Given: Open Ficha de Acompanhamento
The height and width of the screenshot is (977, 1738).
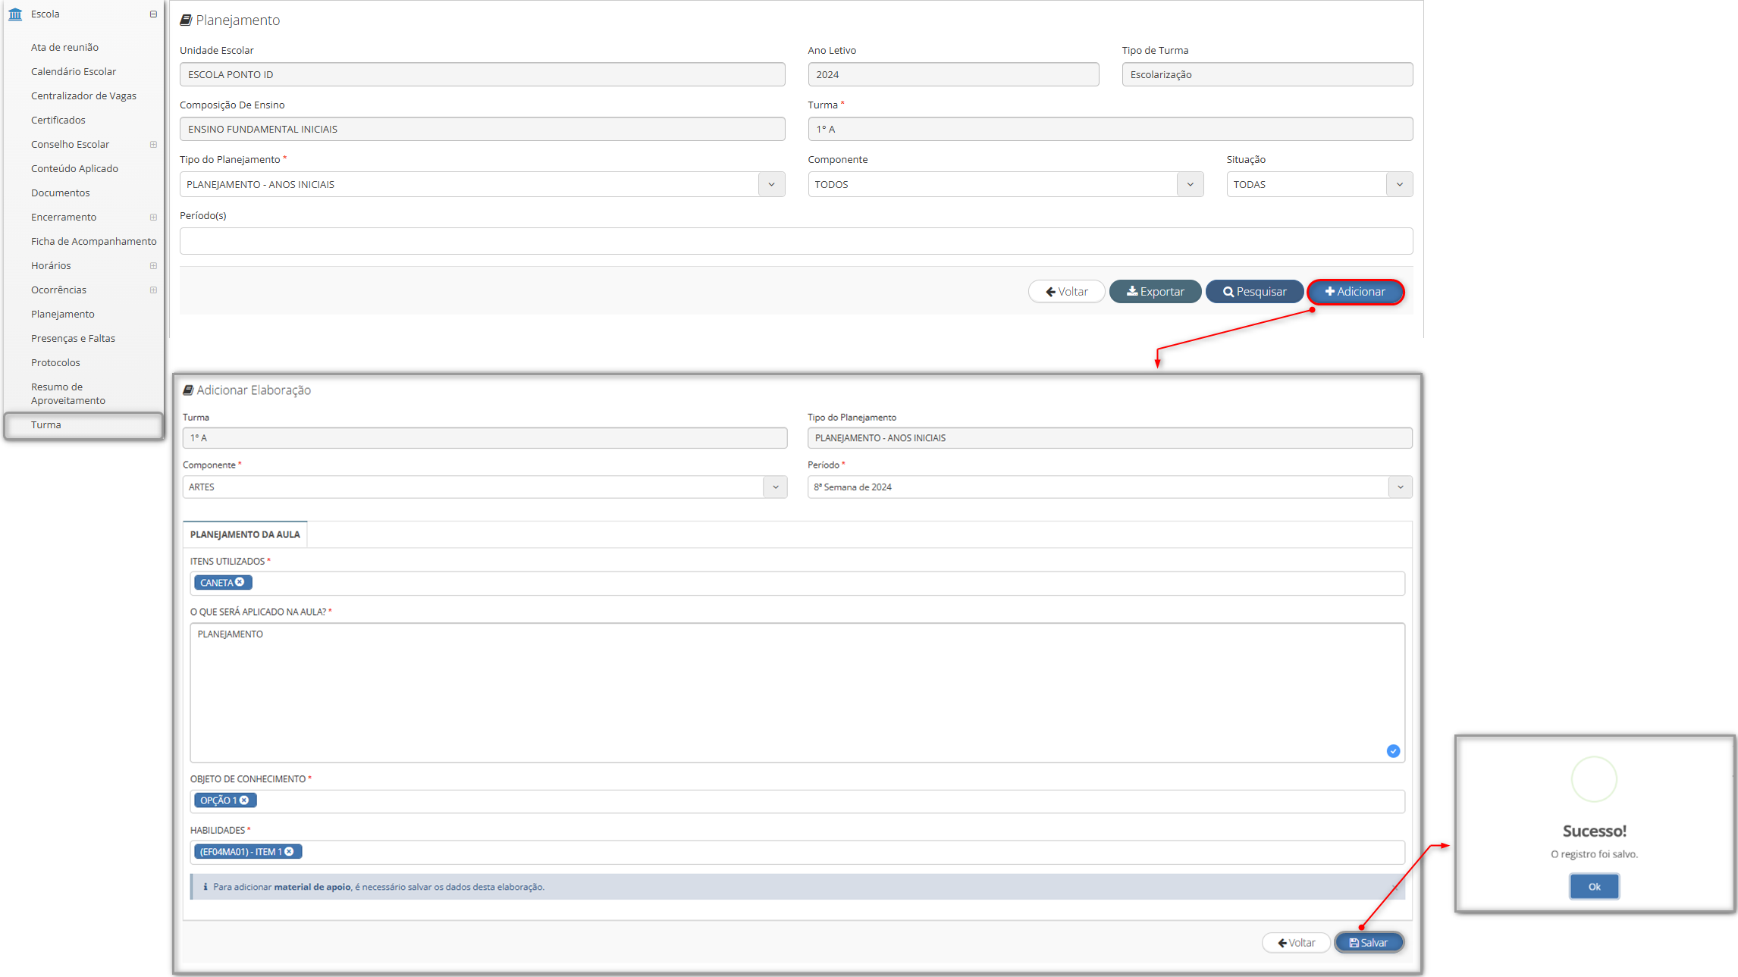Looking at the screenshot, I should [x=94, y=241].
